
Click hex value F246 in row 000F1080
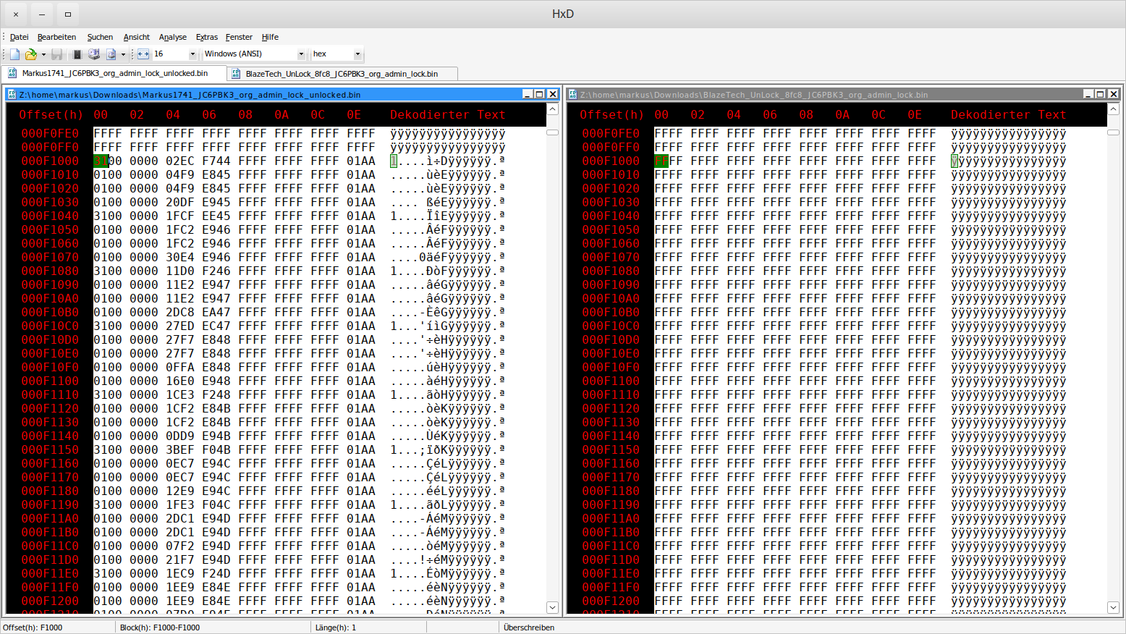[x=216, y=271]
